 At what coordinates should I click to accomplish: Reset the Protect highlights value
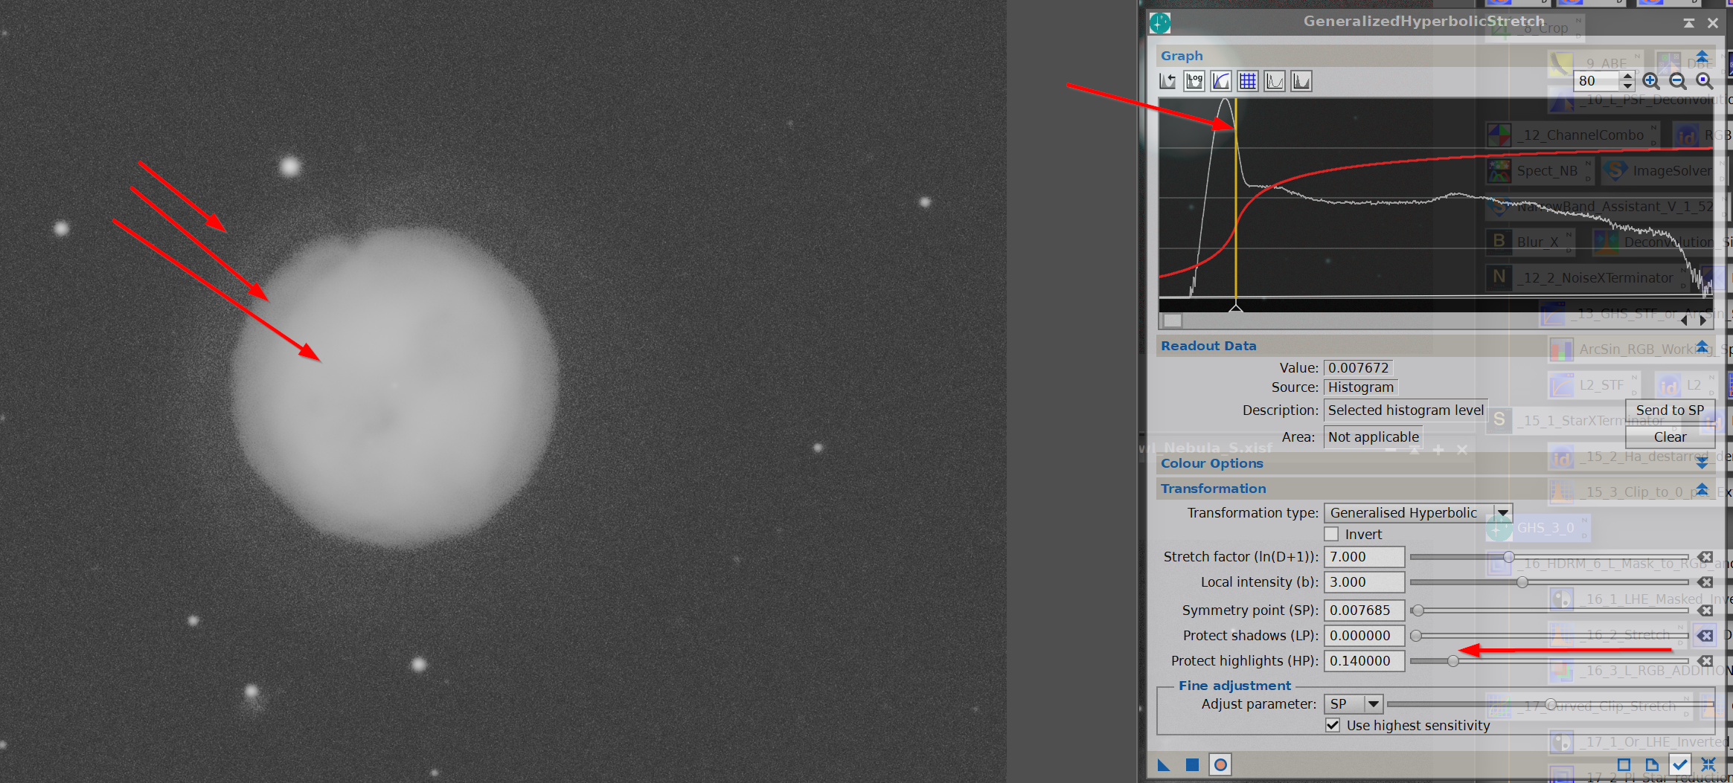point(1705,661)
